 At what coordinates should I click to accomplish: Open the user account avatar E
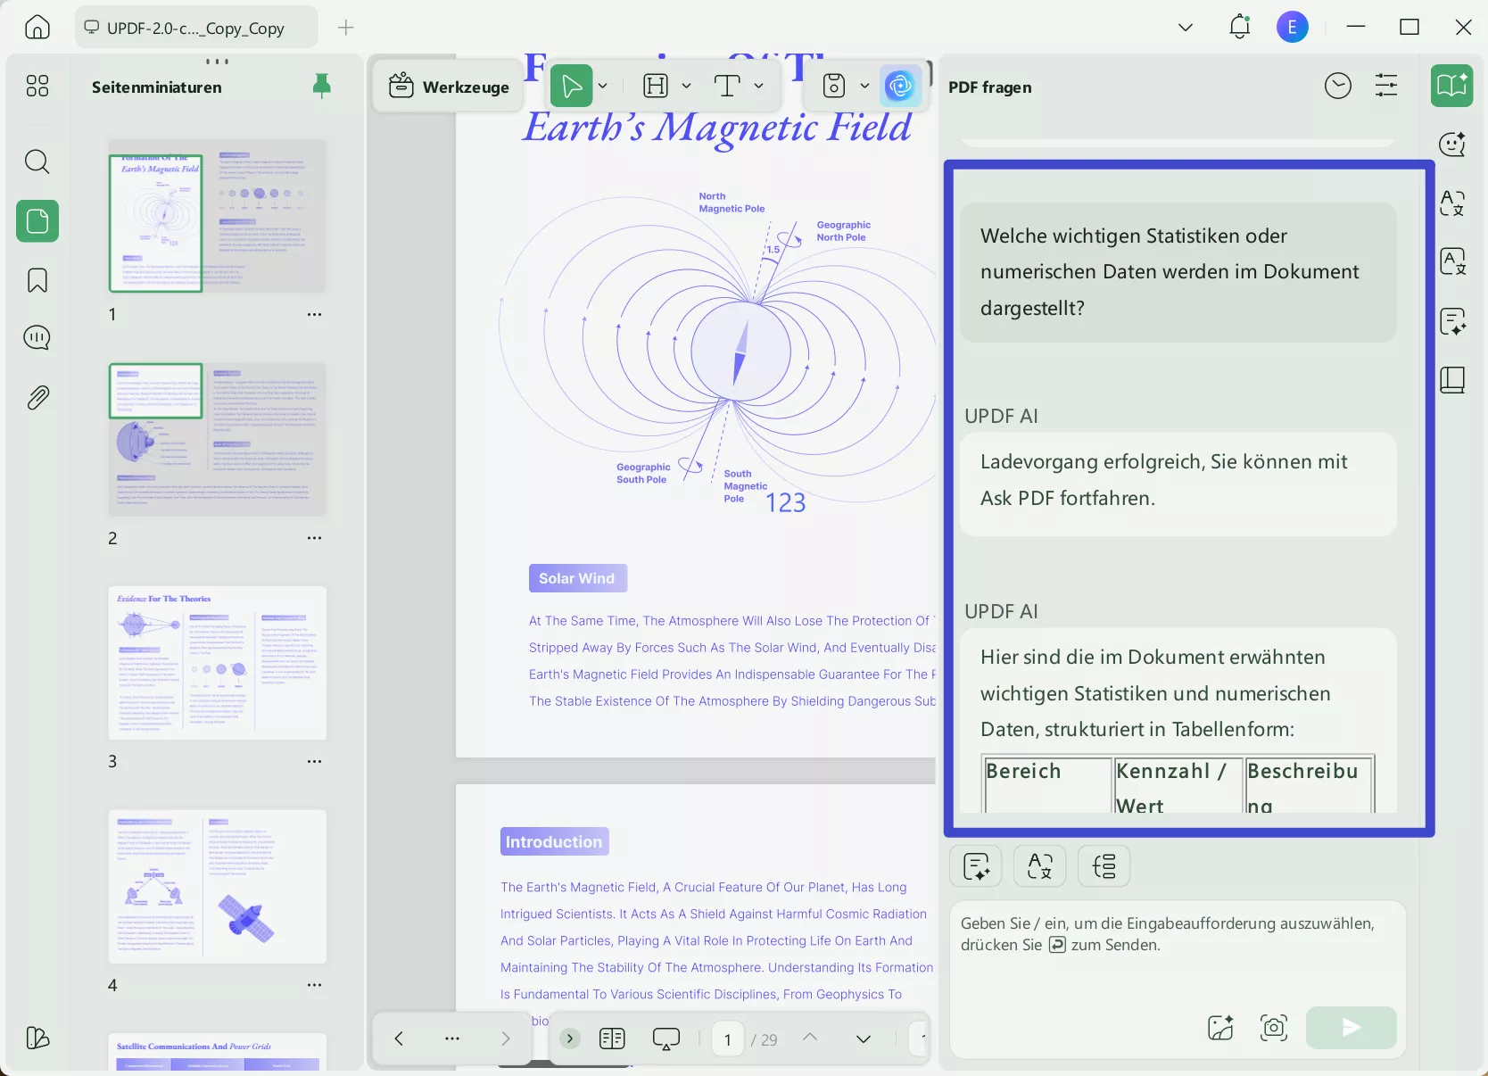[1293, 28]
